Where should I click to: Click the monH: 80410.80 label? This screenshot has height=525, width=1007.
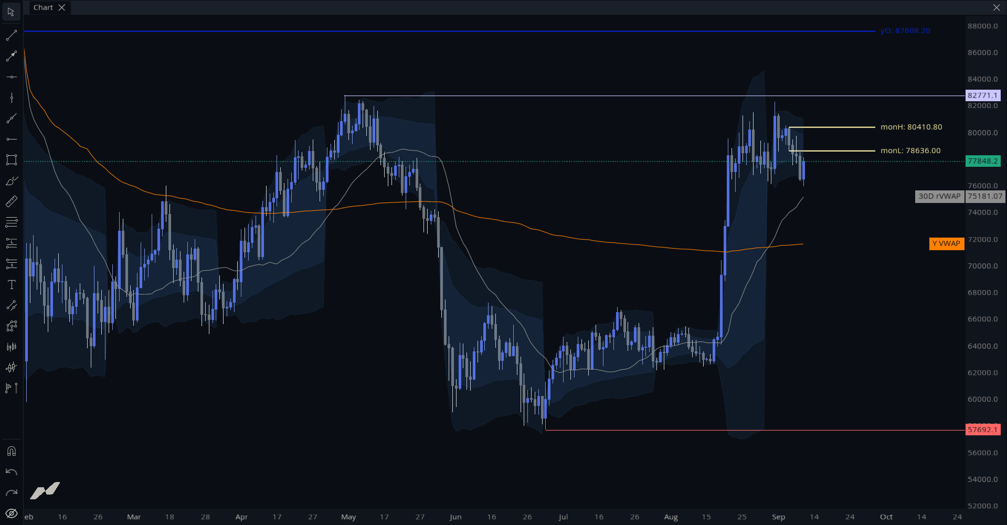pos(911,127)
